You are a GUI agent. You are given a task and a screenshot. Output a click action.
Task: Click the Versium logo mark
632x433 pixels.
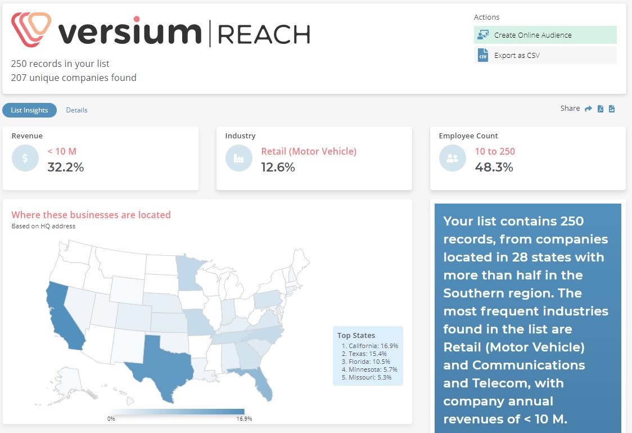[x=31, y=29]
